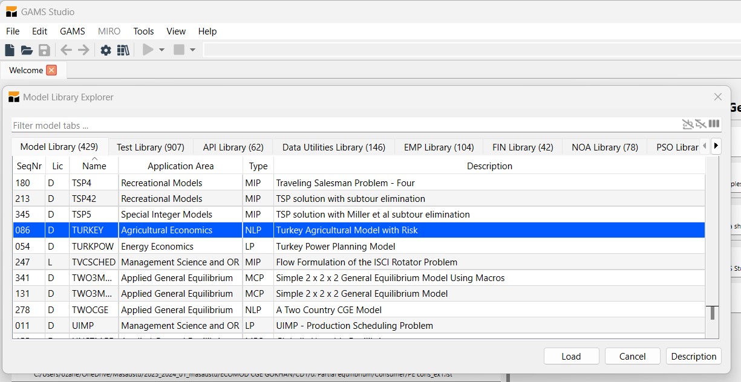Open the stop options dropdown arrow
Screen dimensions: 741x382
coord(193,50)
